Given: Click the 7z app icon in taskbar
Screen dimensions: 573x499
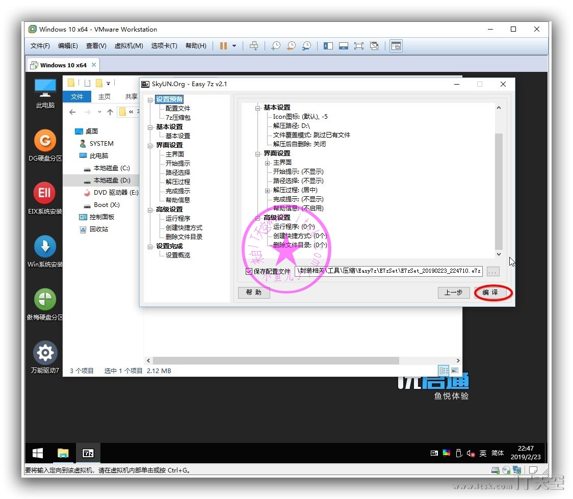Looking at the screenshot, I should pos(88,453).
